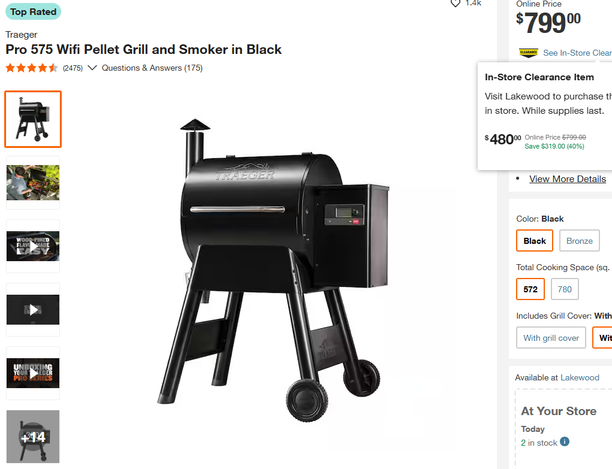Choose the With grill cover option
This screenshot has height=469, width=612.
pyautogui.click(x=551, y=338)
